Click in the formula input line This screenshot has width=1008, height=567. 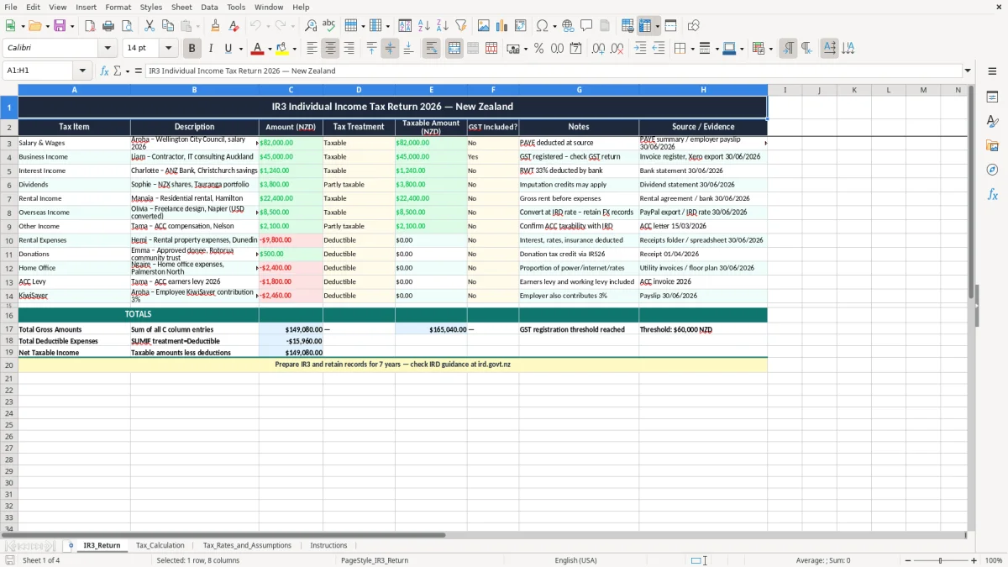pos(553,71)
